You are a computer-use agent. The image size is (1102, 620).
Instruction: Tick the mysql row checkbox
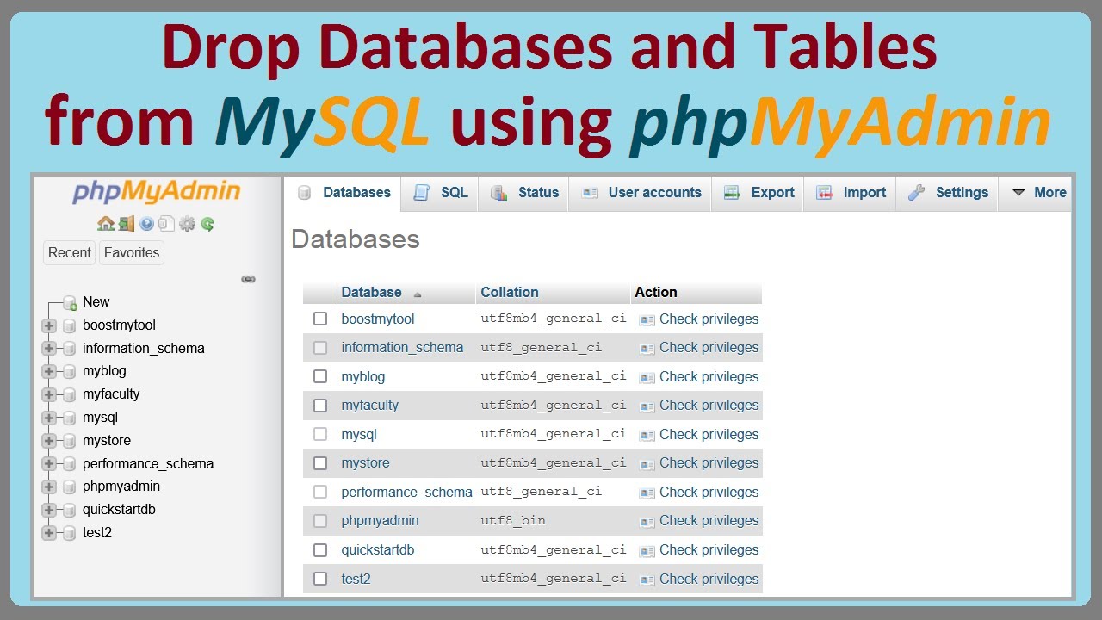point(320,434)
